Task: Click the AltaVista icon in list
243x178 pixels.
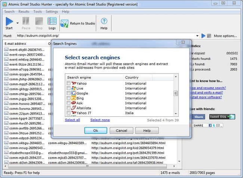Action: [x=73, y=108]
